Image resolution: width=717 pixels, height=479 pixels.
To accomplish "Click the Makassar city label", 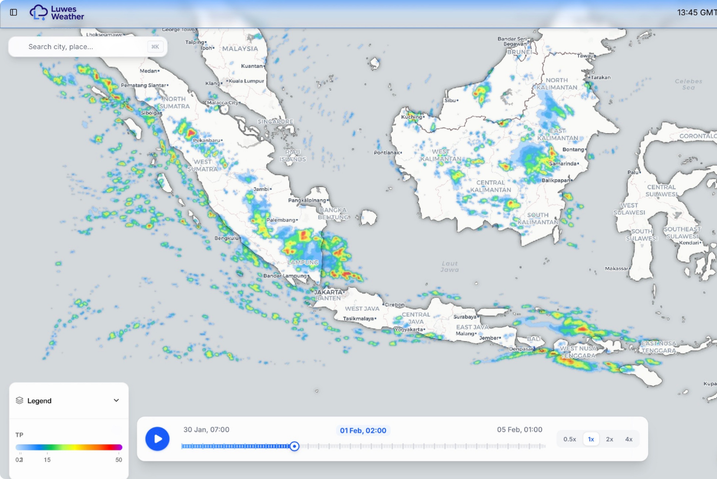I will click(617, 268).
